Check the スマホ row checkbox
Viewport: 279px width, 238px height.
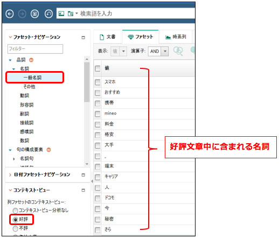click(97, 82)
